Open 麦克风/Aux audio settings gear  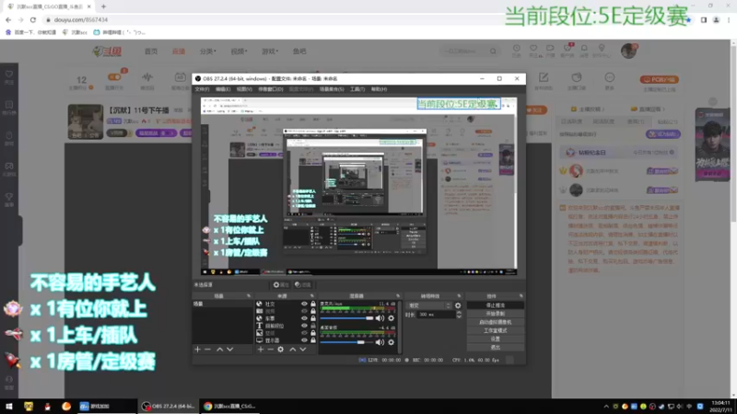point(391,318)
